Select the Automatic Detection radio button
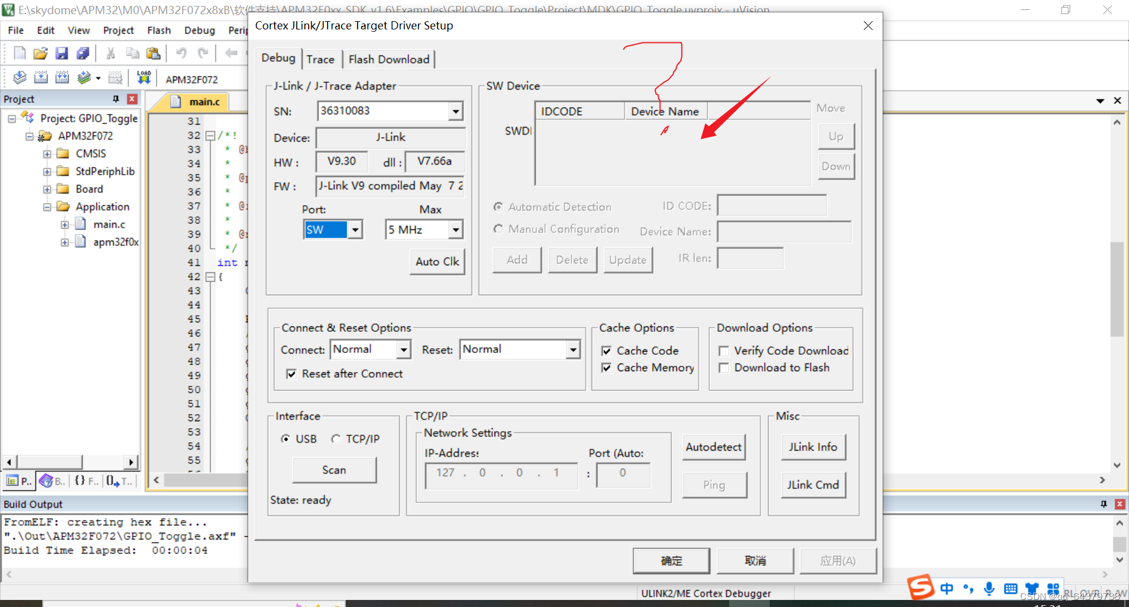Screen dimensions: 1129x607 498,206
